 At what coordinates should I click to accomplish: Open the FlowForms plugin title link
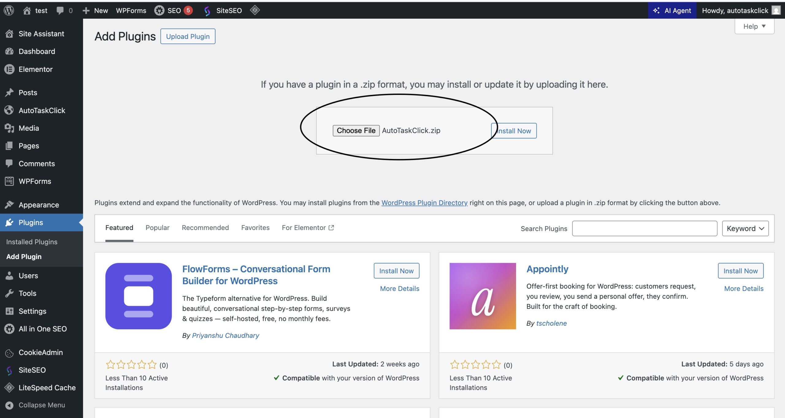point(256,275)
